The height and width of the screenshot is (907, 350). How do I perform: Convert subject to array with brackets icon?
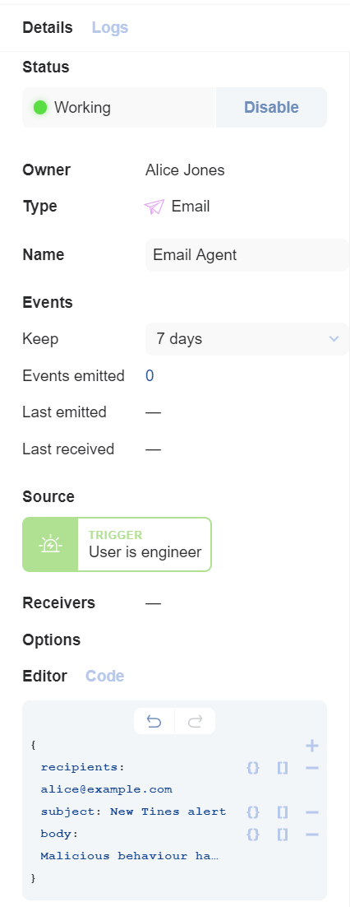283,812
